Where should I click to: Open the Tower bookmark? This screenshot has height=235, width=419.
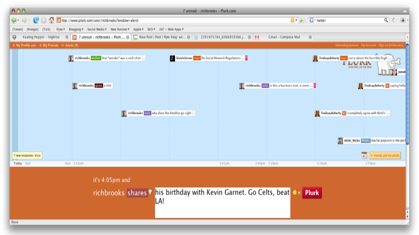pyautogui.click(x=18, y=29)
